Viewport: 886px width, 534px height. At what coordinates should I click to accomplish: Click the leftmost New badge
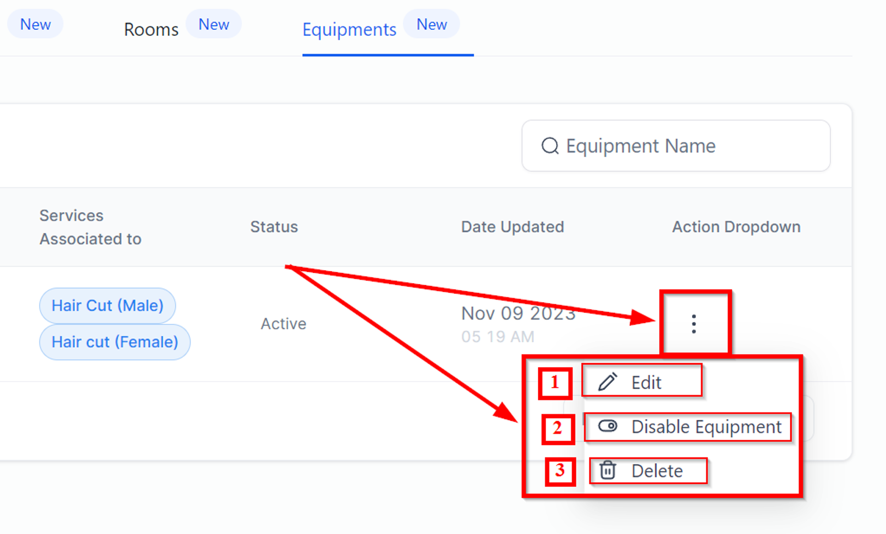point(35,24)
